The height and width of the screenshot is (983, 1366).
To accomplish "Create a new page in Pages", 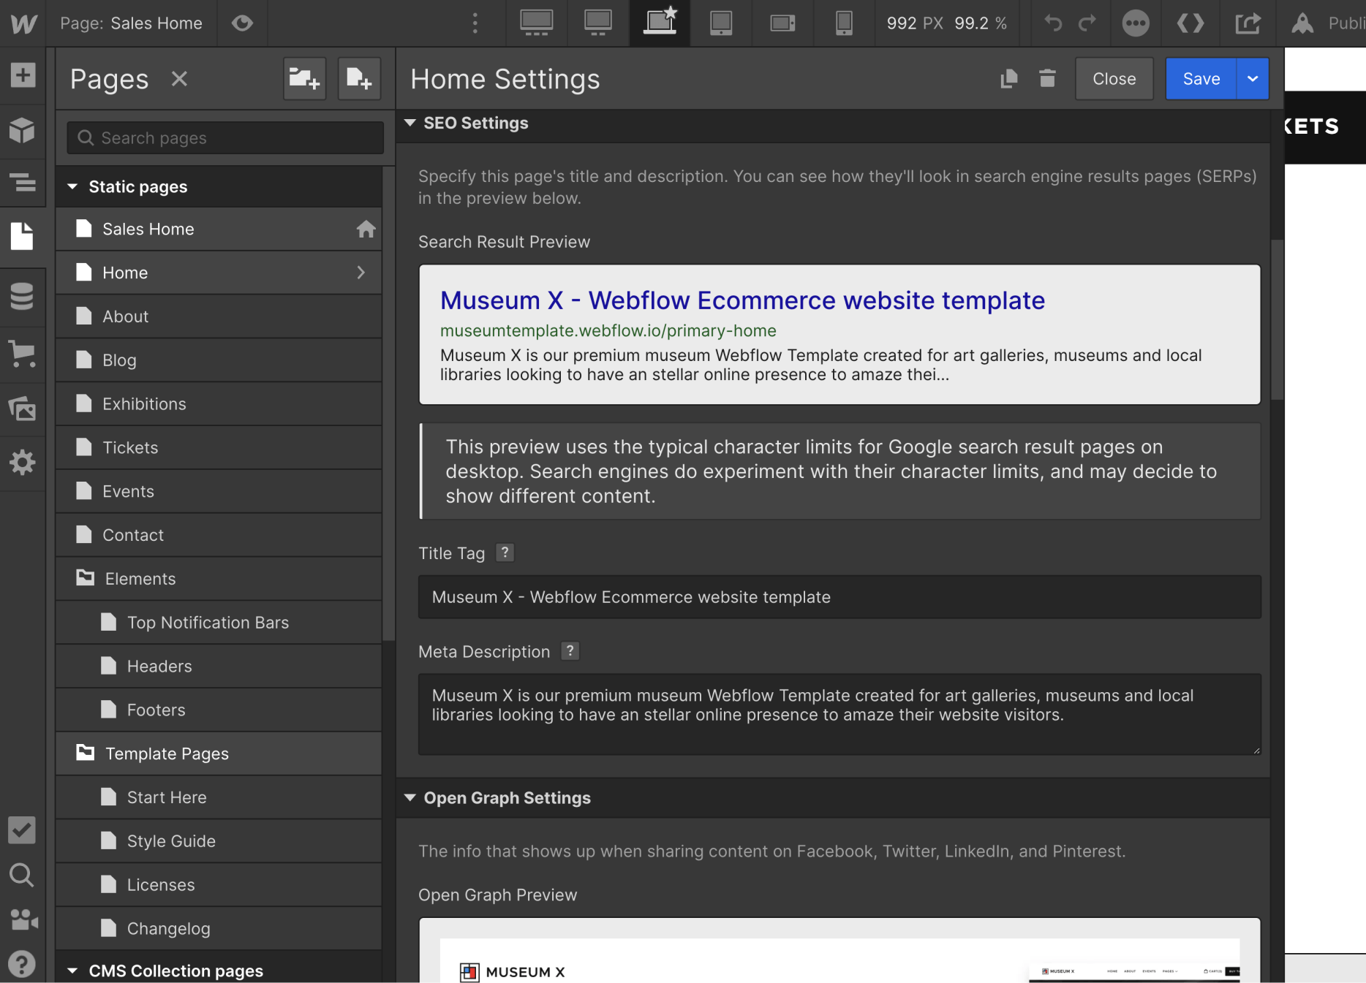I will (x=359, y=78).
